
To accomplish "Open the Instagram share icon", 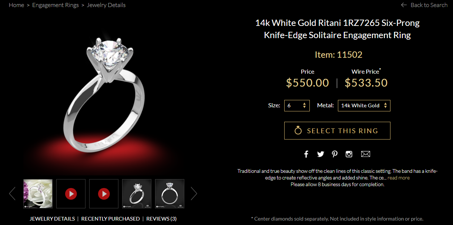I will [349, 154].
